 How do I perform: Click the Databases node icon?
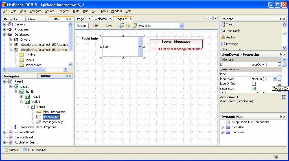pyautogui.click(x=10, y=34)
